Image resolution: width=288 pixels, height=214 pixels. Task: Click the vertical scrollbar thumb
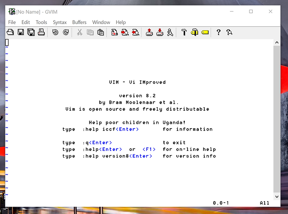pyautogui.click(x=277, y=119)
